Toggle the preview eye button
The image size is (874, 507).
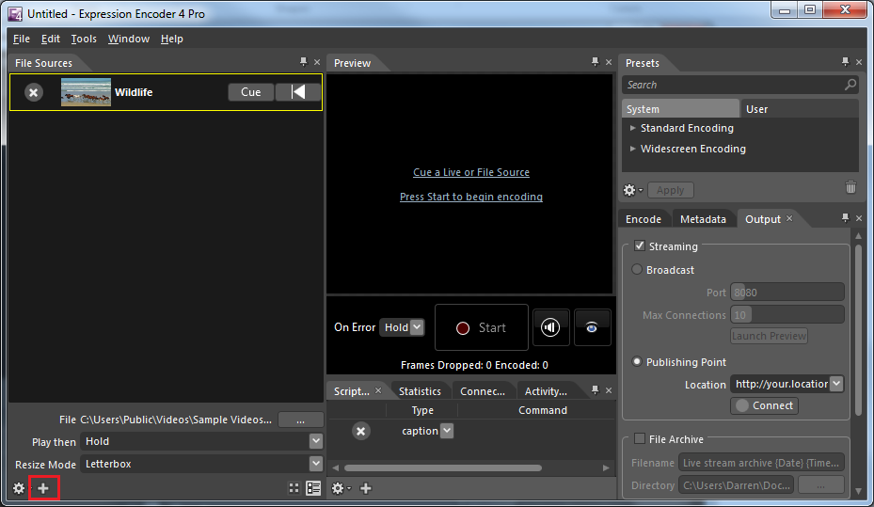coord(592,327)
